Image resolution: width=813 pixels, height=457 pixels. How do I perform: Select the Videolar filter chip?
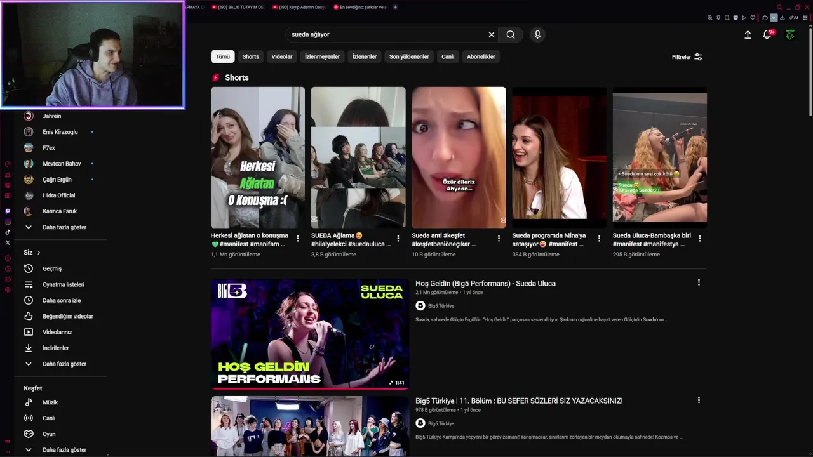[282, 56]
